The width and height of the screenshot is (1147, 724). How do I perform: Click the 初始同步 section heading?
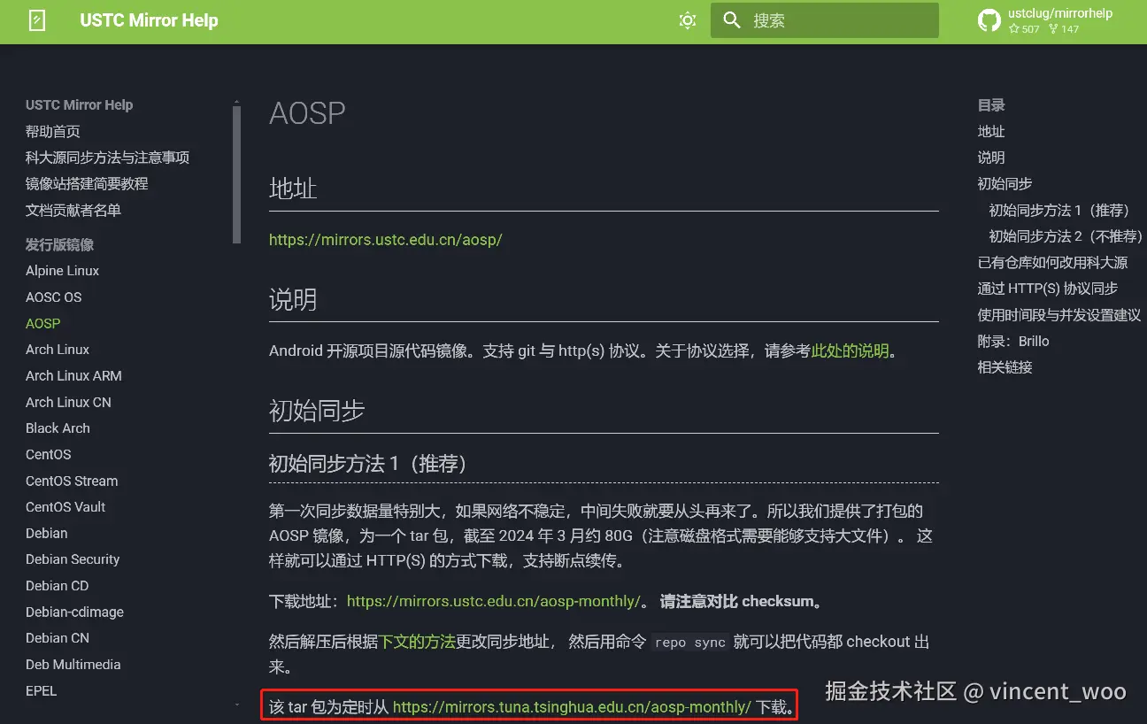click(x=317, y=411)
